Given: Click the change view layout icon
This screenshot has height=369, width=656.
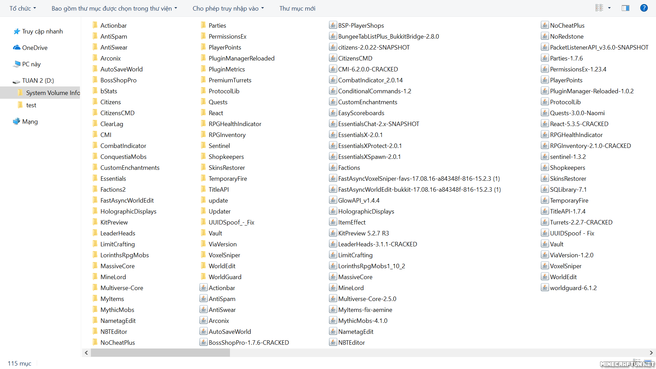Looking at the screenshot, I should [x=599, y=8].
